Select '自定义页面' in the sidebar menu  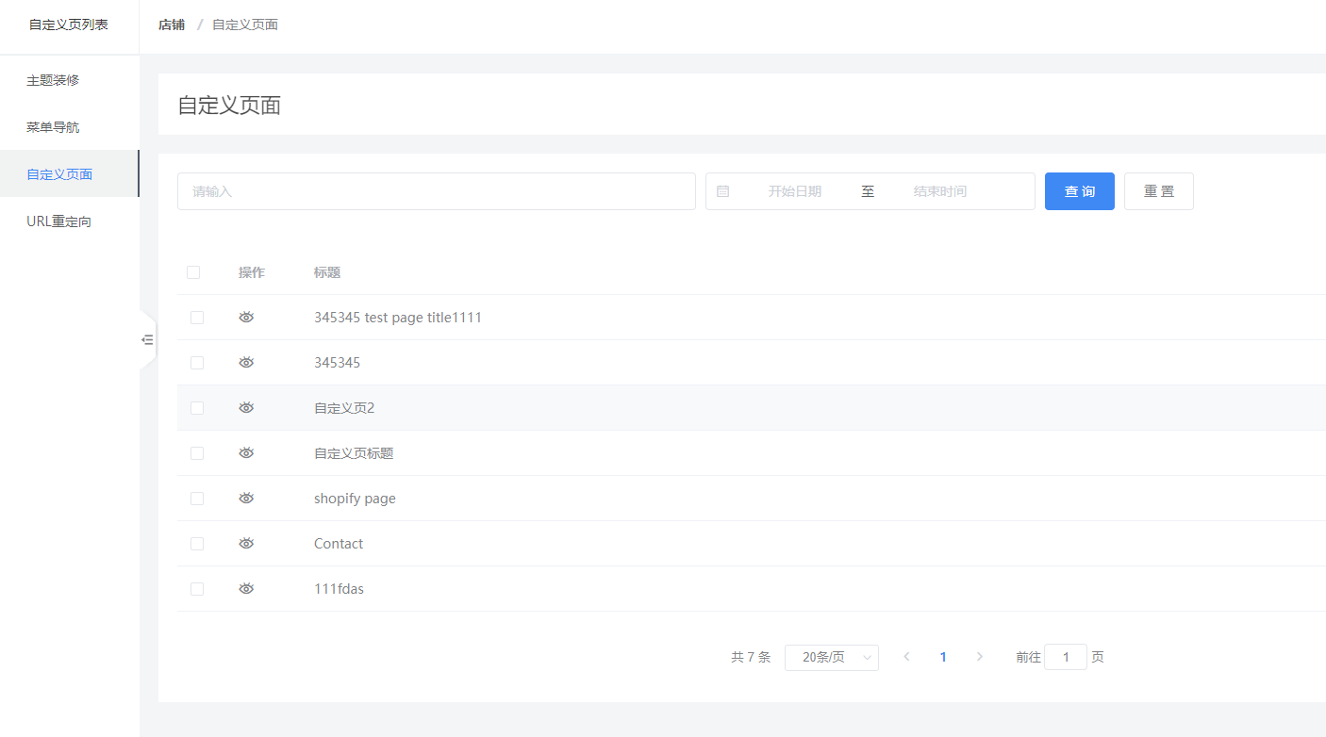pyautogui.click(x=70, y=174)
